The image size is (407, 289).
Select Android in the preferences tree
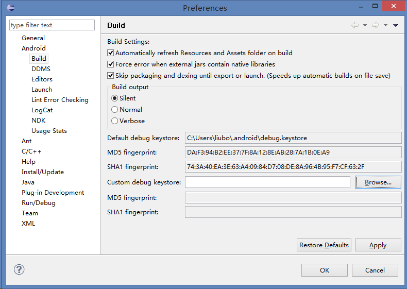point(33,48)
